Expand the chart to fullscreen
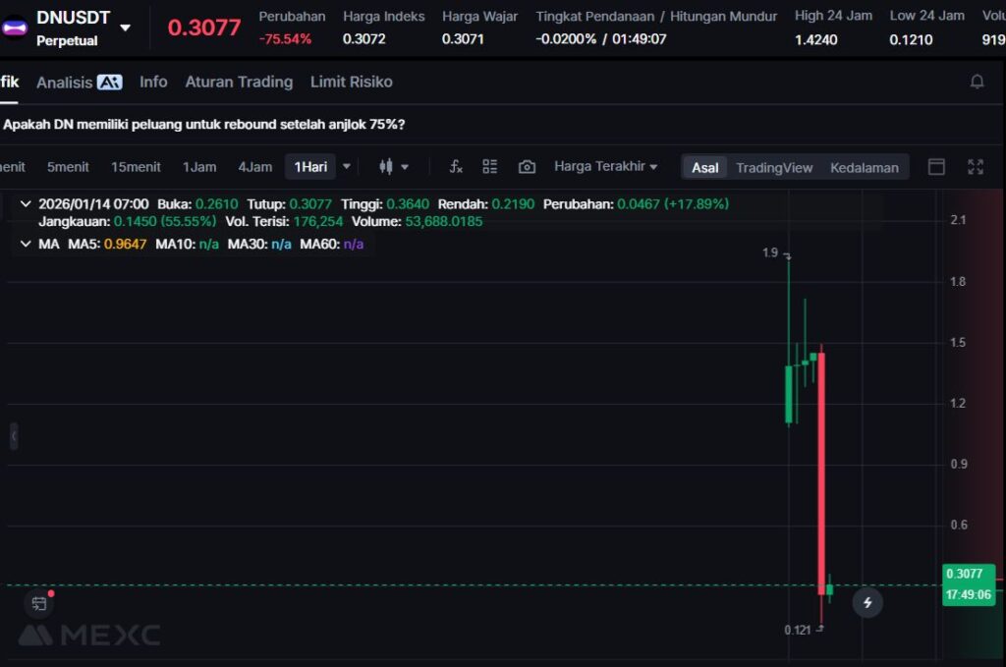 pos(976,167)
